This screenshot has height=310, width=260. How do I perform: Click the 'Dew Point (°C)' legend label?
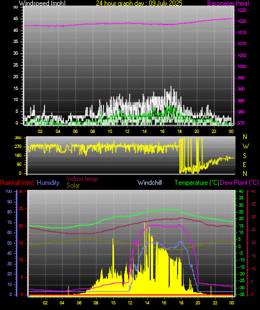(x=239, y=183)
